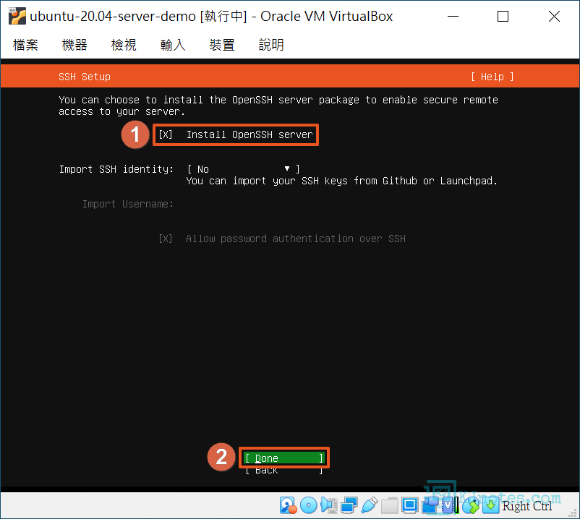Open the 說明 menu
The width and height of the screenshot is (580, 519).
pos(271,45)
